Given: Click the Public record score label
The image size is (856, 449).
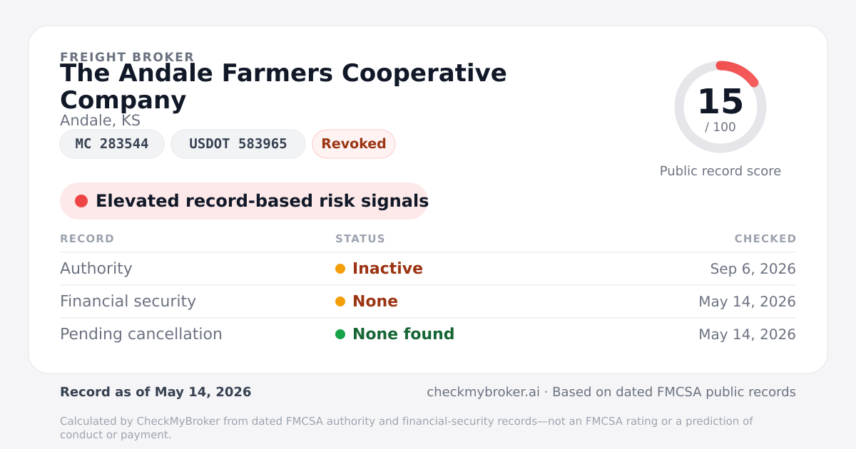Looking at the screenshot, I should 720,171.
